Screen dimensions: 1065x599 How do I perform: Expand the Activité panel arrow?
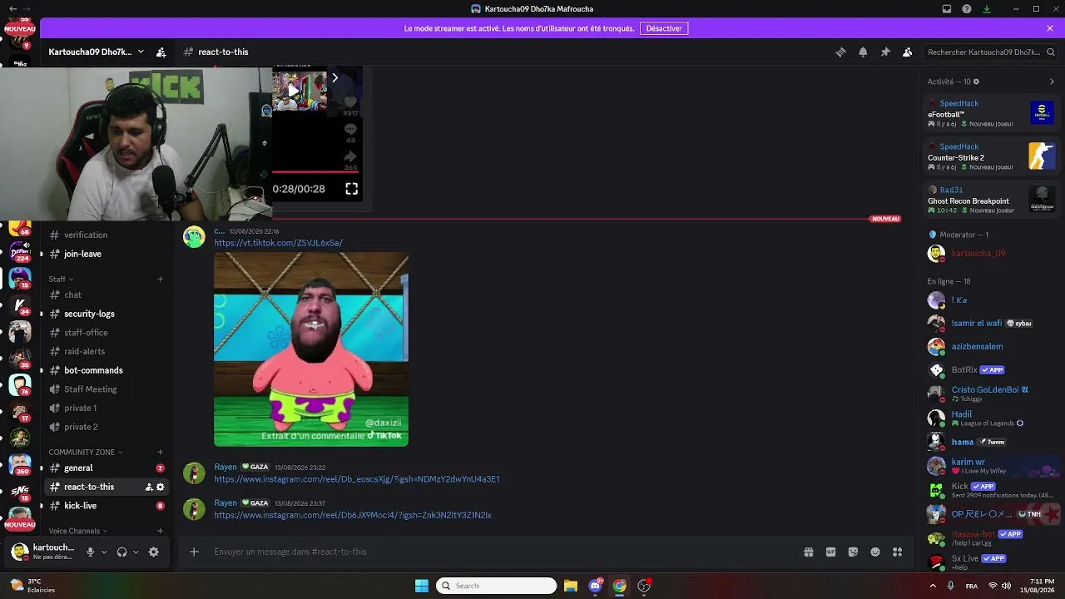point(1052,82)
